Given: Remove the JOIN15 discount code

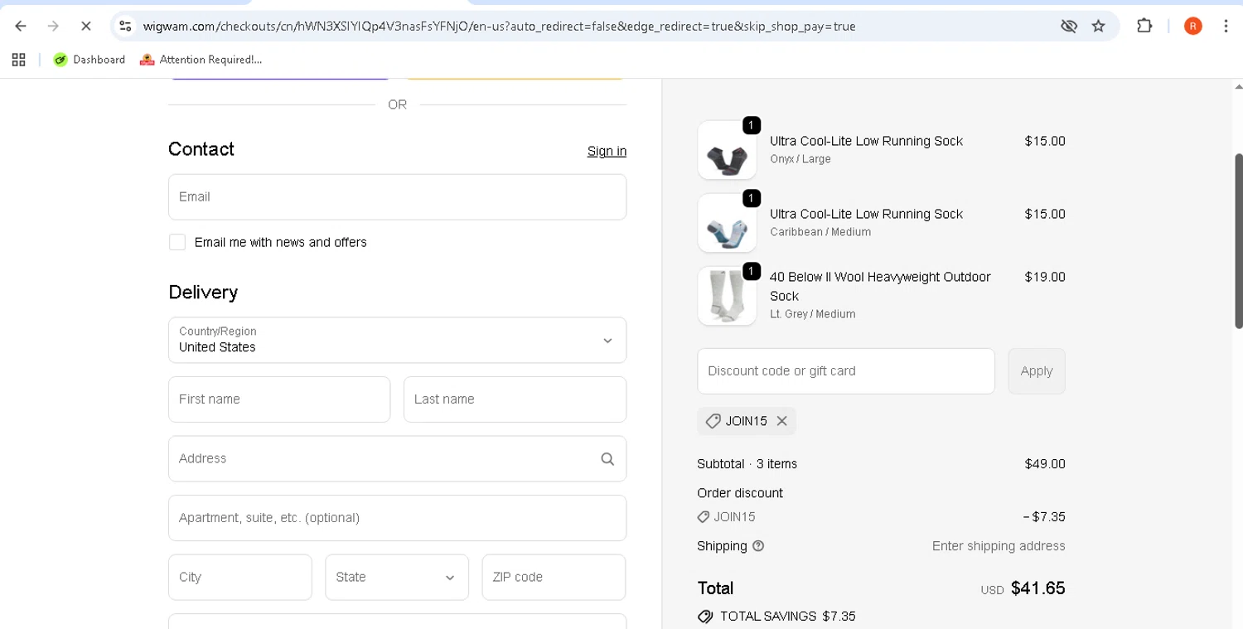Looking at the screenshot, I should [x=781, y=421].
